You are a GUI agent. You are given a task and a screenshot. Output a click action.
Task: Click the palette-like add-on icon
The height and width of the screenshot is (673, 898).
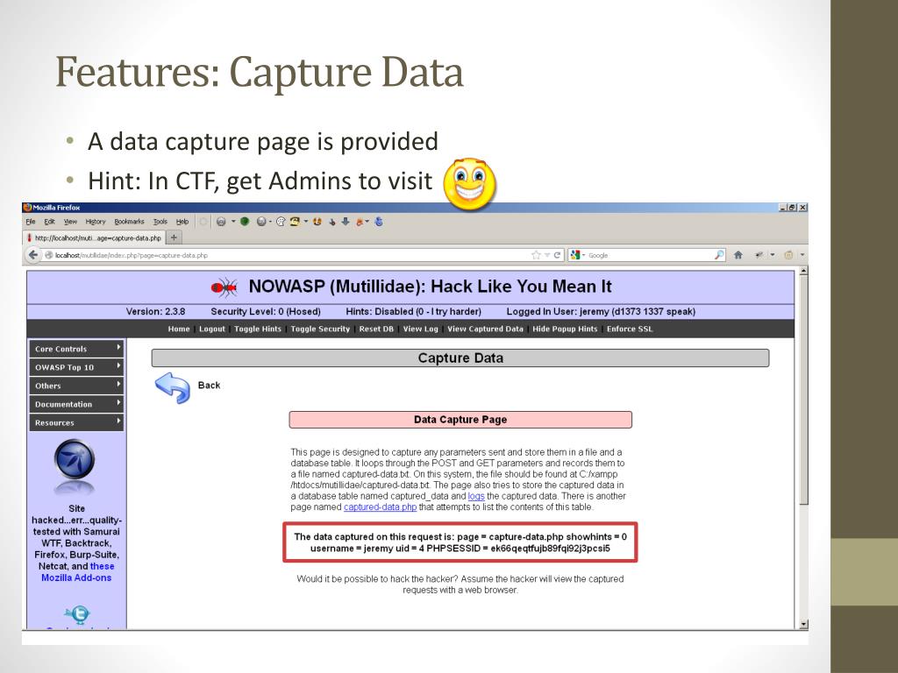[281, 222]
